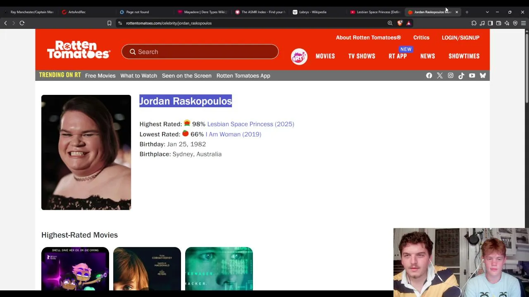Open the Rotten Tomatoes App trending link
The image size is (529, 297).
coord(243,75)
